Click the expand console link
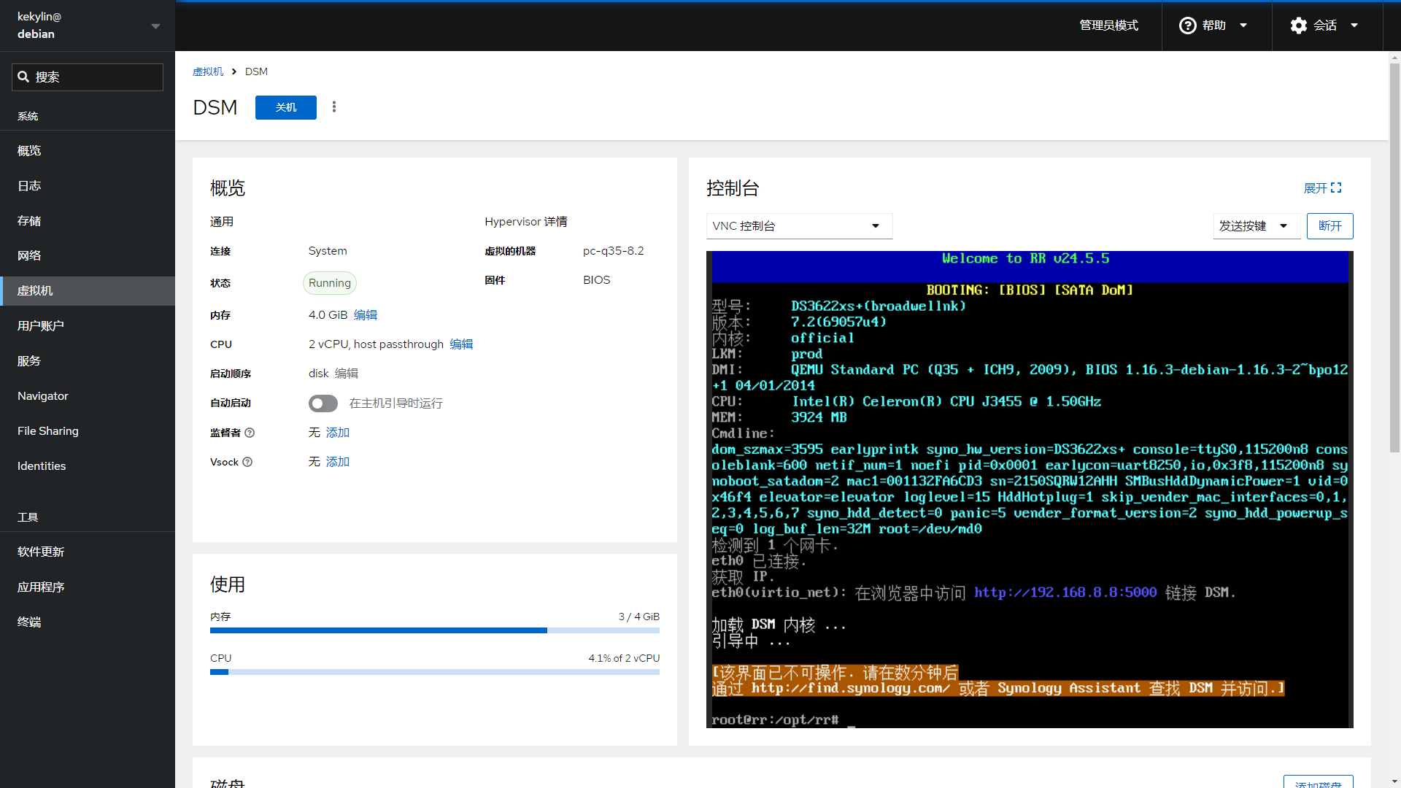The height and width of the screenshot is (788, 1401). point(1322,188)
